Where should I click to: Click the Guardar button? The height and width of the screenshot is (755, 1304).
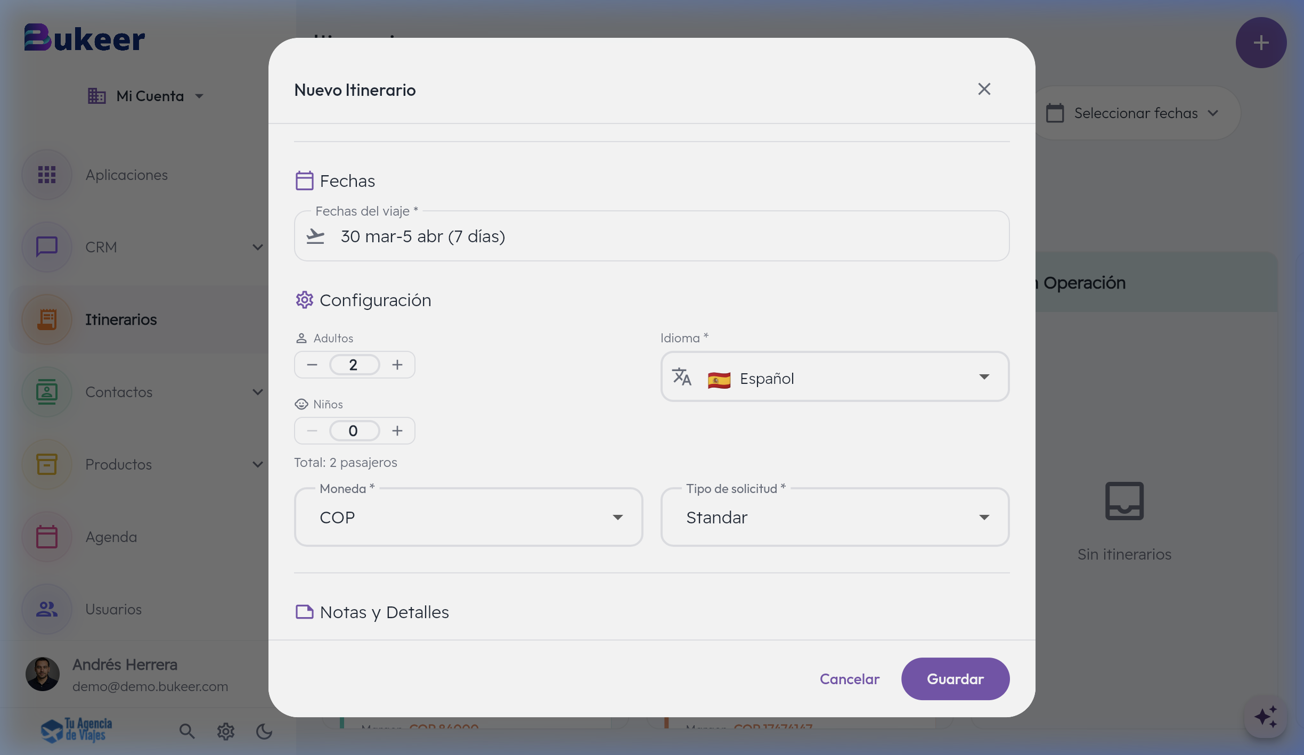(955, 679)
